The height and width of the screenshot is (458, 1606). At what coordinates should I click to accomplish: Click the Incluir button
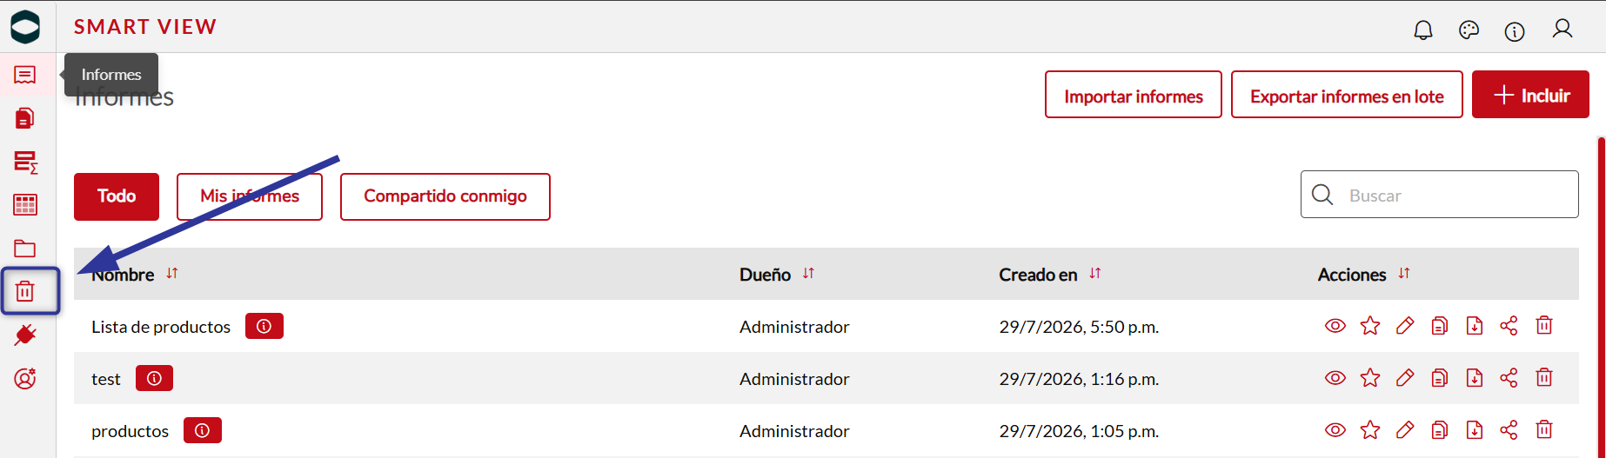pyautogui.click(x=1530, y=95)
